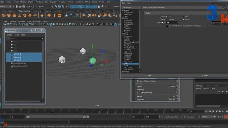Open the Windows menu
Screen dimensions: 228x128
coord(39,2)
